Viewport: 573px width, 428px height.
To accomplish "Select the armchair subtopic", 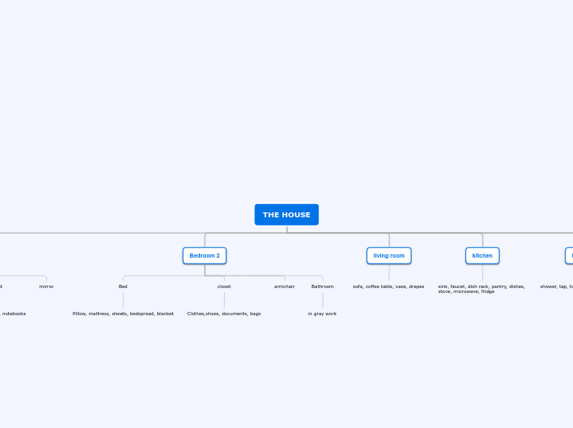I will pos(284,286).
